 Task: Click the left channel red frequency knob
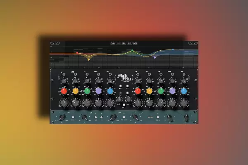tap(64, 91)
